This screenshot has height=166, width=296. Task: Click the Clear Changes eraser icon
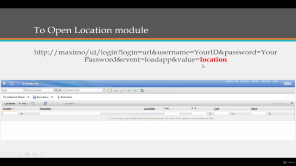(x=122, y=90)
